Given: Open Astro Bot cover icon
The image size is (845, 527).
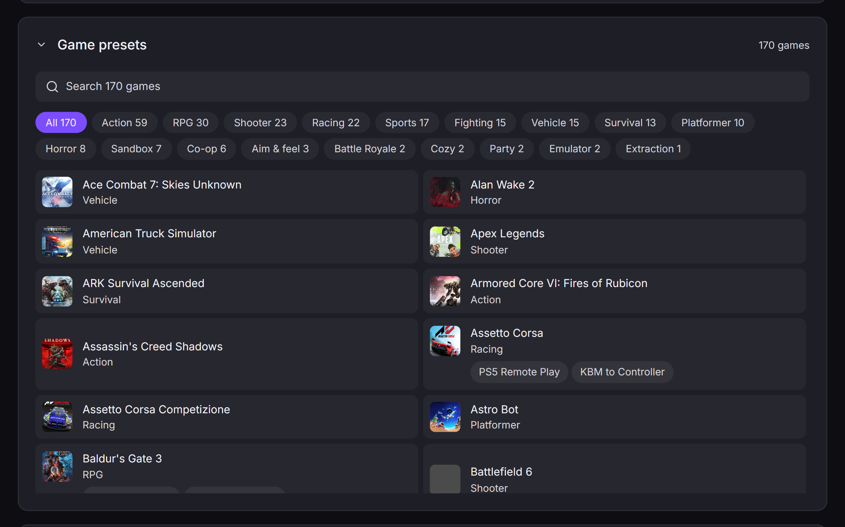Looking at the screenshot, I should [x=445, y=417].
